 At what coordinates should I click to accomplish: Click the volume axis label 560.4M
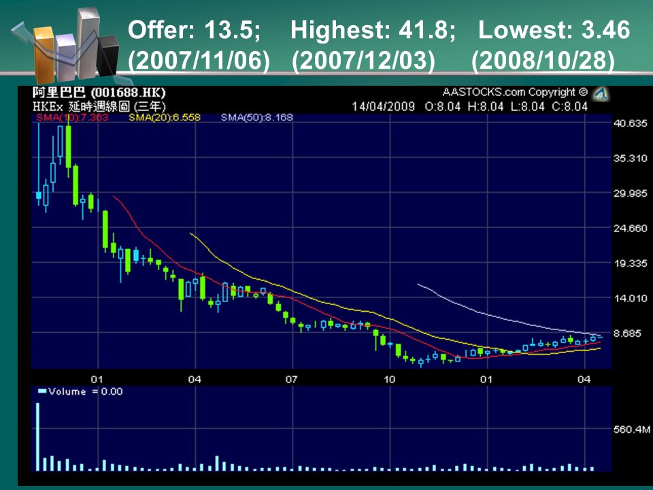tap(632, 429)
